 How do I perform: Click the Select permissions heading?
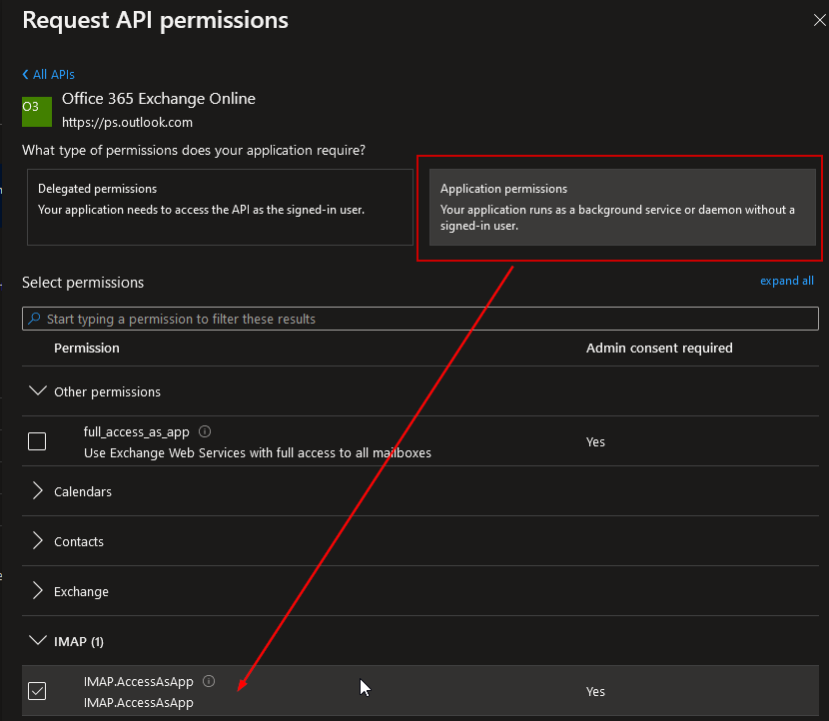point(83,283)
